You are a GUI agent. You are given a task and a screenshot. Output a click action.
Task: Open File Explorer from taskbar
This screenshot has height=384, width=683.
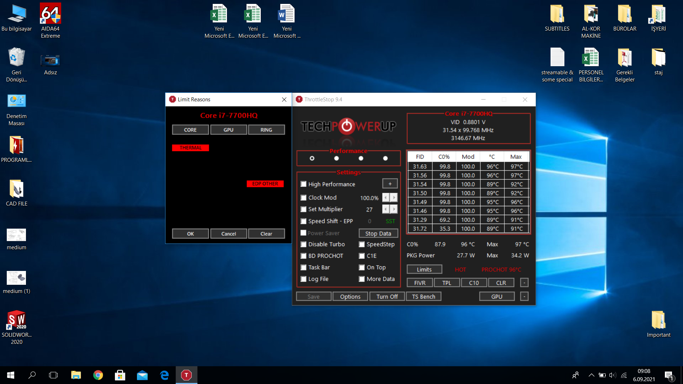coord(76,375)
